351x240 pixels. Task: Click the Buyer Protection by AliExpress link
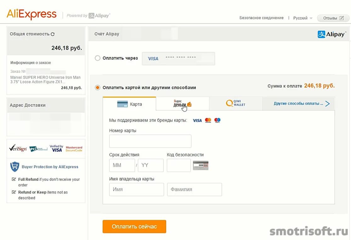pyautogui.click(x=50, y=167)
